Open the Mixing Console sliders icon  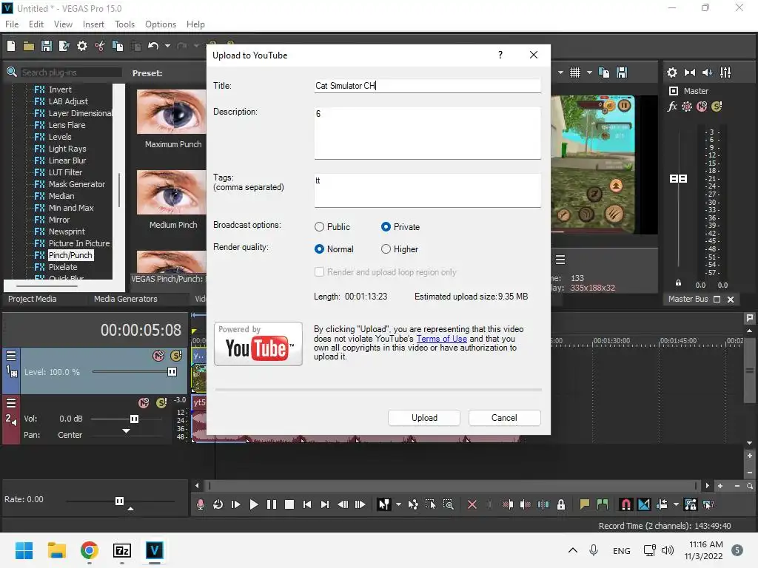click(725, 72)
